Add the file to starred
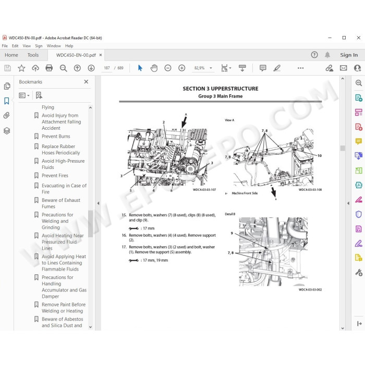The image size is (365, 365). (21, 68)
